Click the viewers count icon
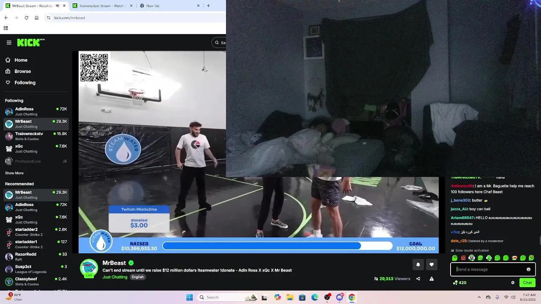 point(376,279)
